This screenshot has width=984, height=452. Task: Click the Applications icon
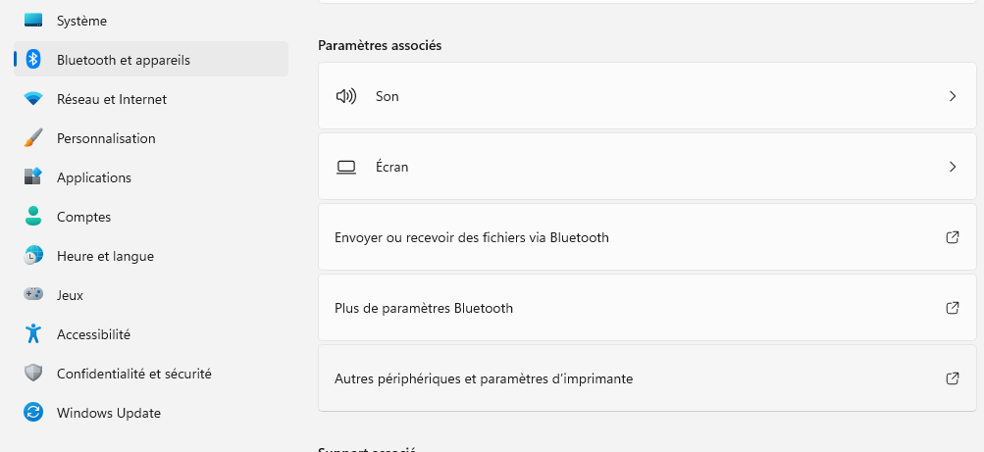[33, 176]
